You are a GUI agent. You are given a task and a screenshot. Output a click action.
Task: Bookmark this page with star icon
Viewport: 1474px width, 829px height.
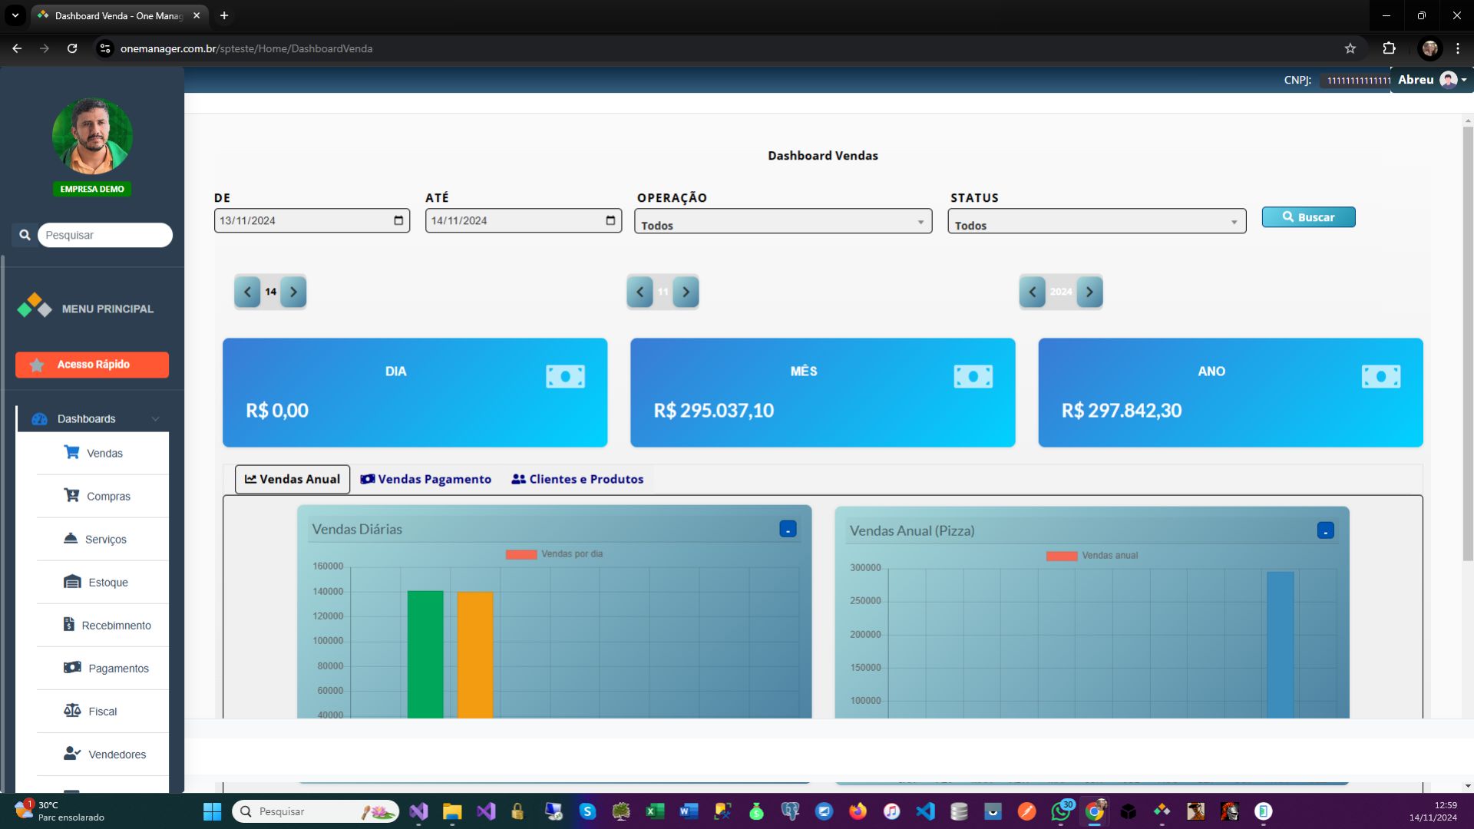[x=1350, y=48]
